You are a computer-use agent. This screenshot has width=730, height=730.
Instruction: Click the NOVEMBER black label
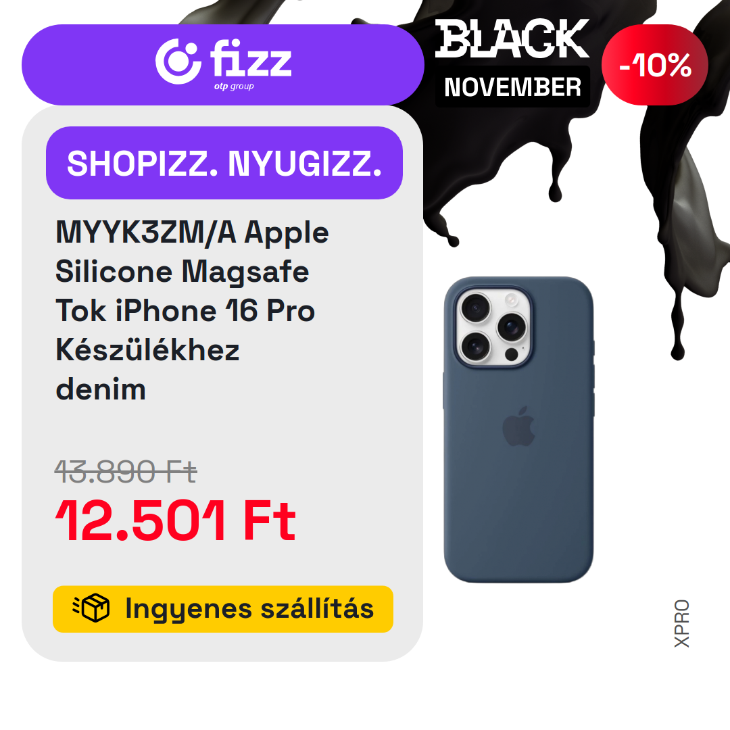512,87
